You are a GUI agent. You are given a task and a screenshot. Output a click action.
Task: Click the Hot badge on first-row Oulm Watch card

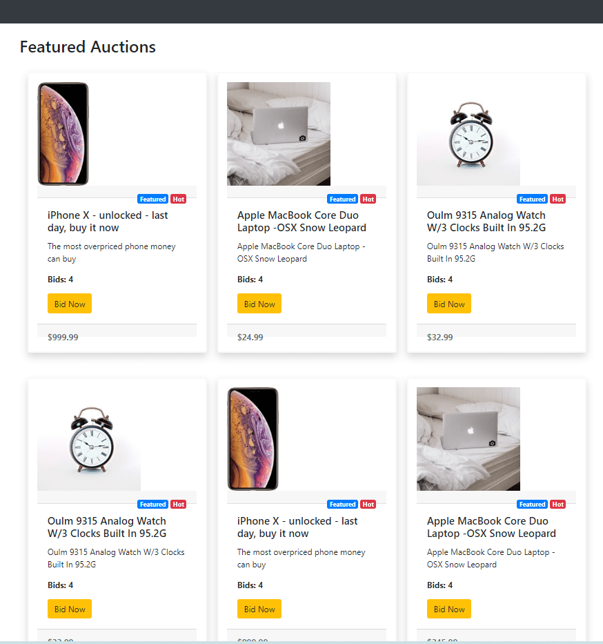pos(558,199)
